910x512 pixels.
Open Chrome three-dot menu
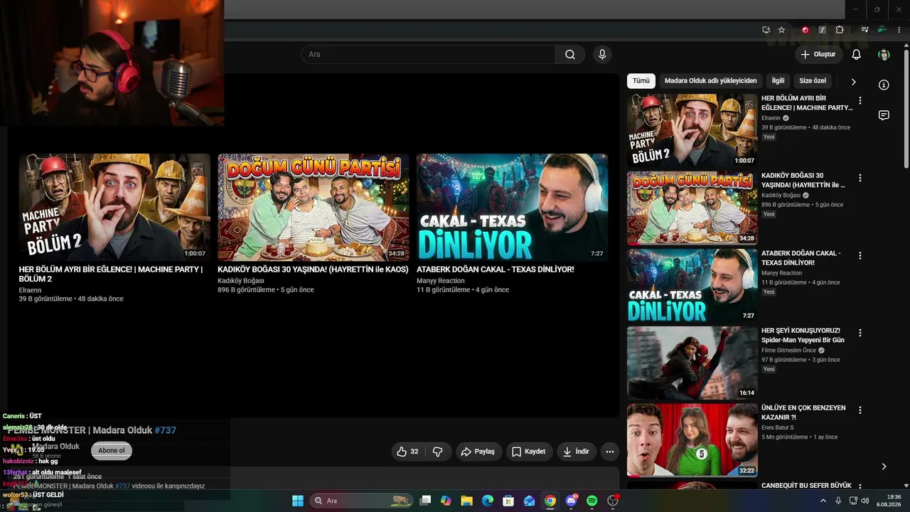[x=899, y=30]
